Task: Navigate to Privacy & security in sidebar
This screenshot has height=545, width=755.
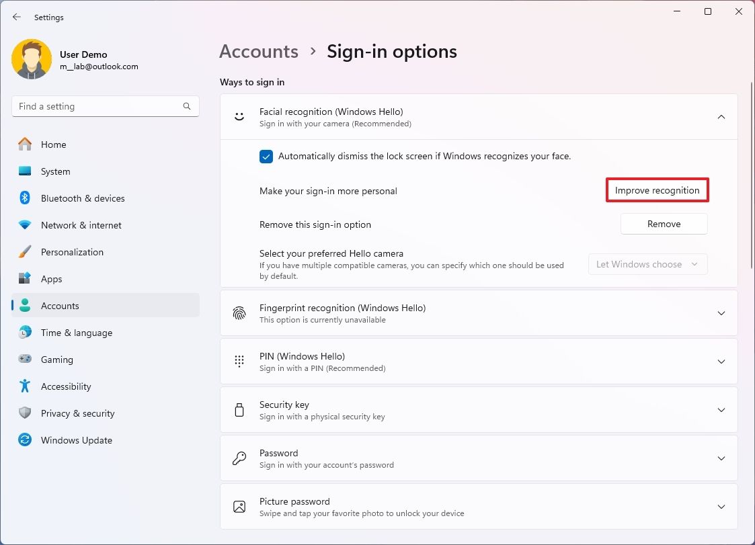Action: (78, 413)
